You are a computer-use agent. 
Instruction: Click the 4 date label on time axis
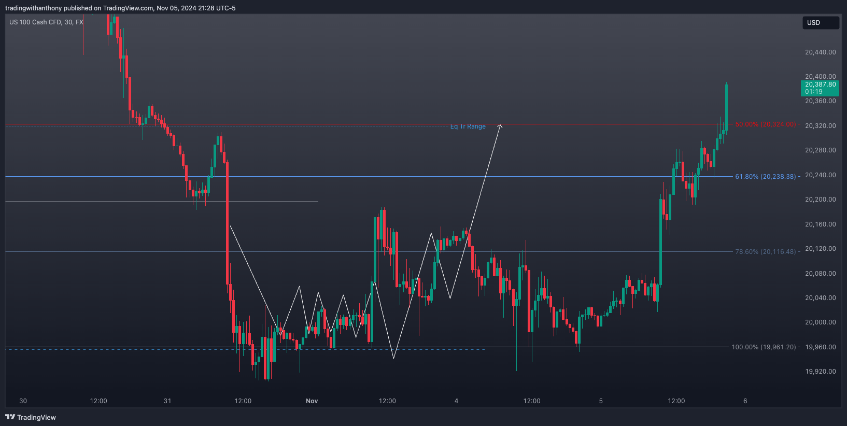point(456,401)
